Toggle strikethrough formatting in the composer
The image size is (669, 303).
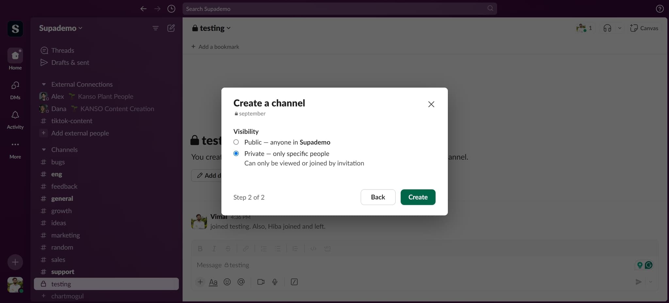click(228, 248)
